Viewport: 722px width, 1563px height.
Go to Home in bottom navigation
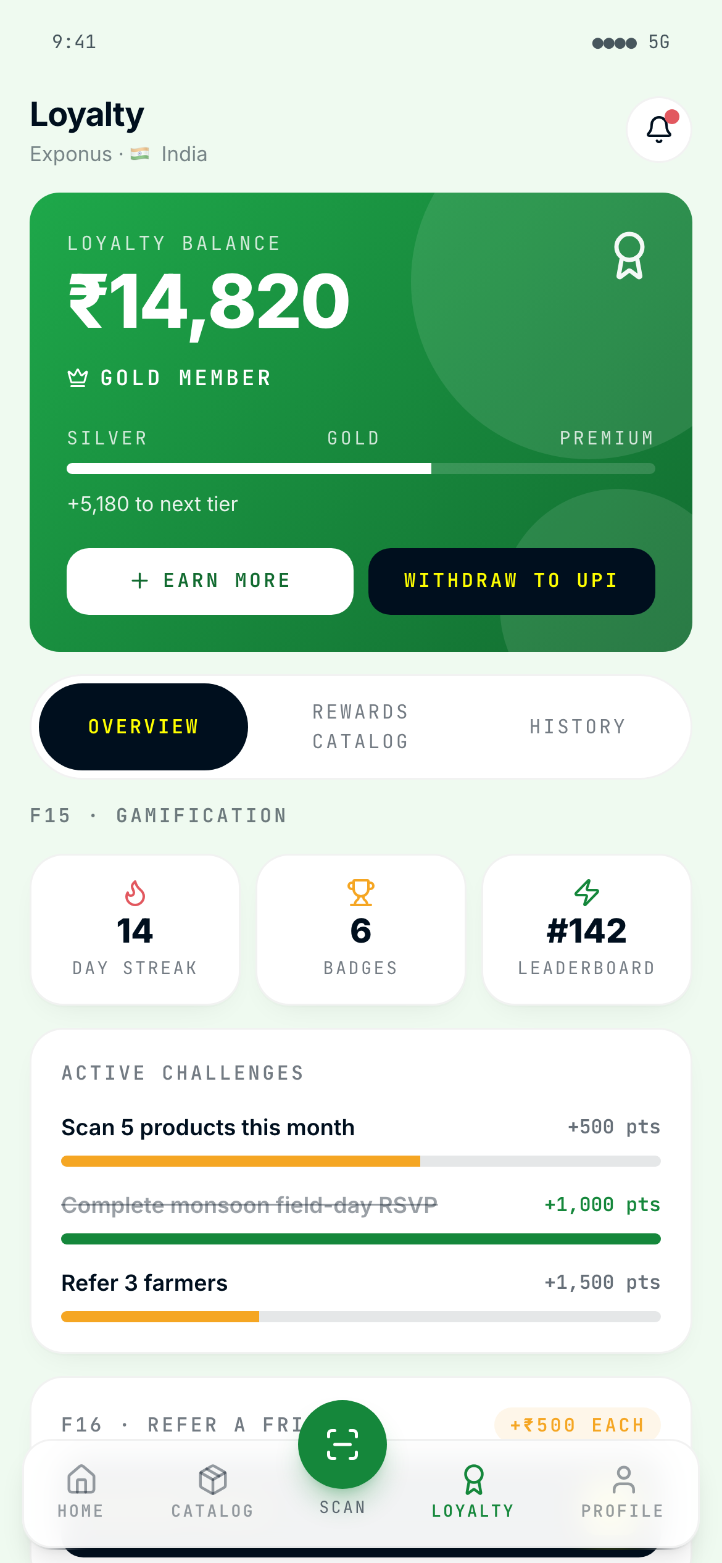[81, 1490]
